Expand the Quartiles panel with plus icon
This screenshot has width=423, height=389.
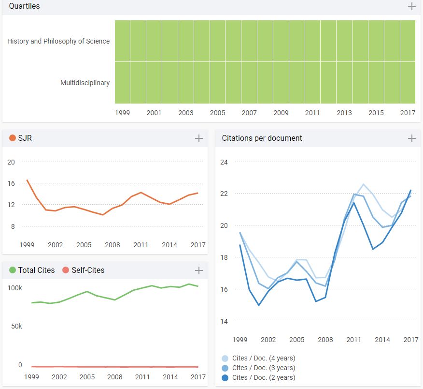[x=411, y=6]
